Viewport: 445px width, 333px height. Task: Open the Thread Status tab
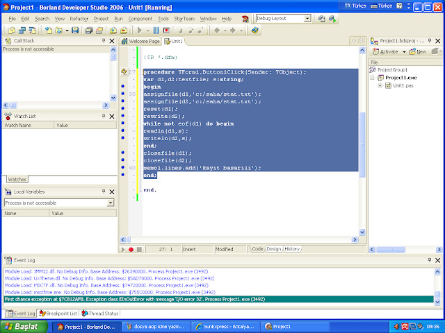coord(100,314)
